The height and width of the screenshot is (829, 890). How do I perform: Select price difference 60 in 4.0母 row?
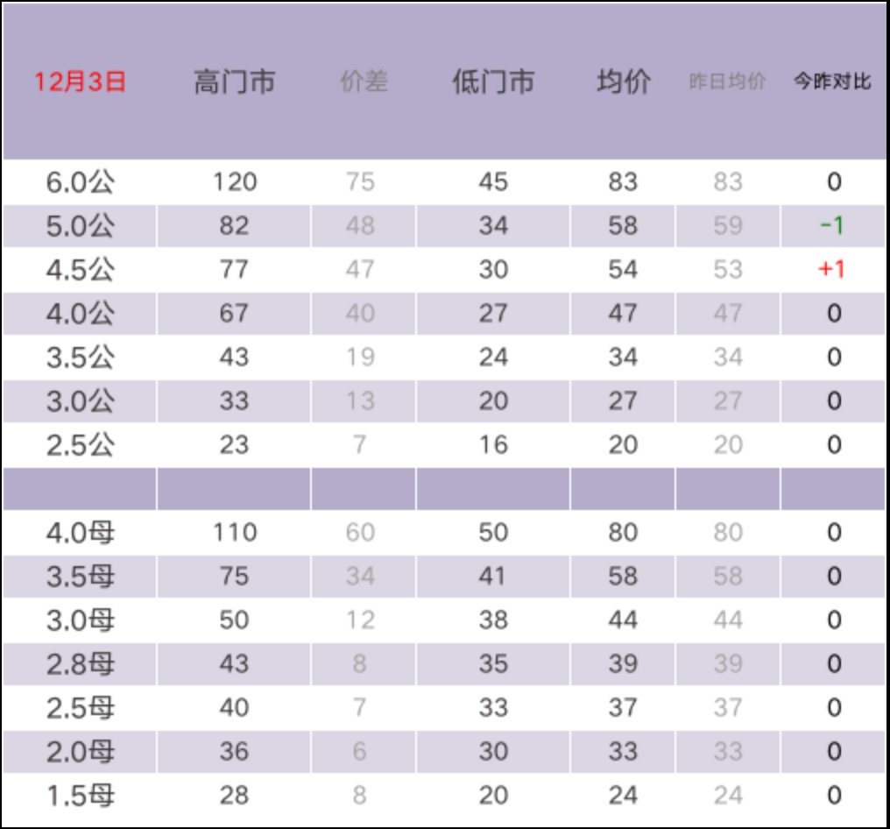(x=360, y=533)
